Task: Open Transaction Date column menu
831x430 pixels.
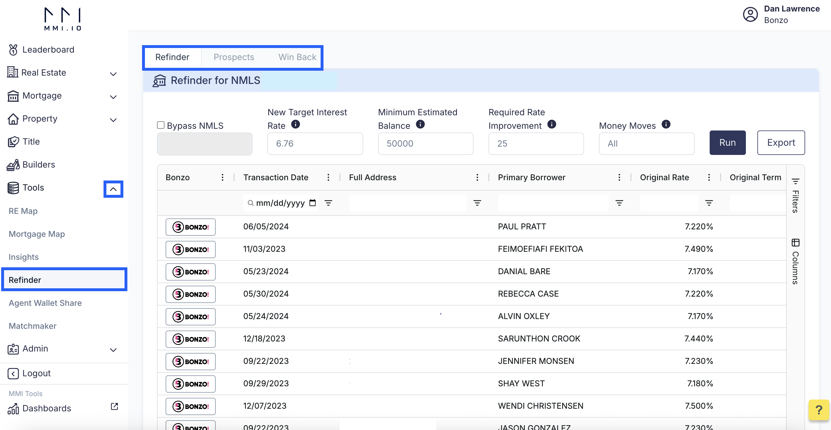Action: click(x=328, y=177)
